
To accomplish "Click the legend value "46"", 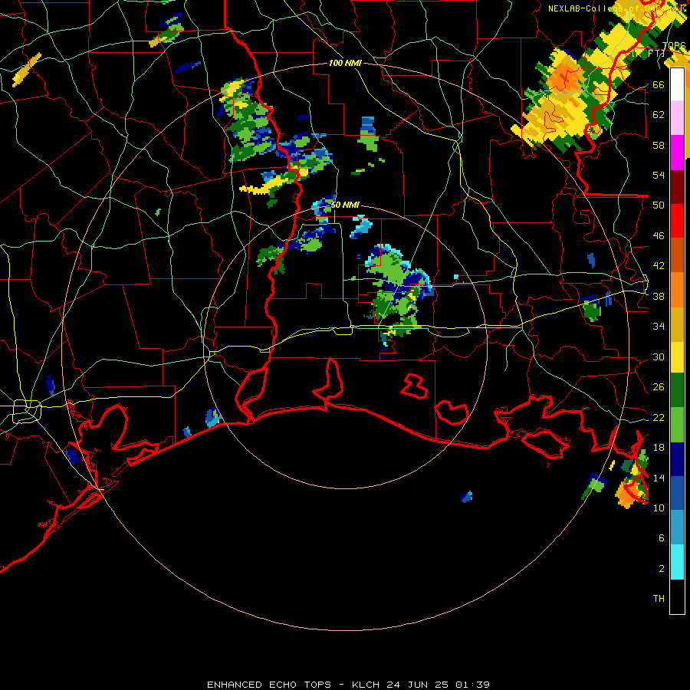I will [659, 235].
